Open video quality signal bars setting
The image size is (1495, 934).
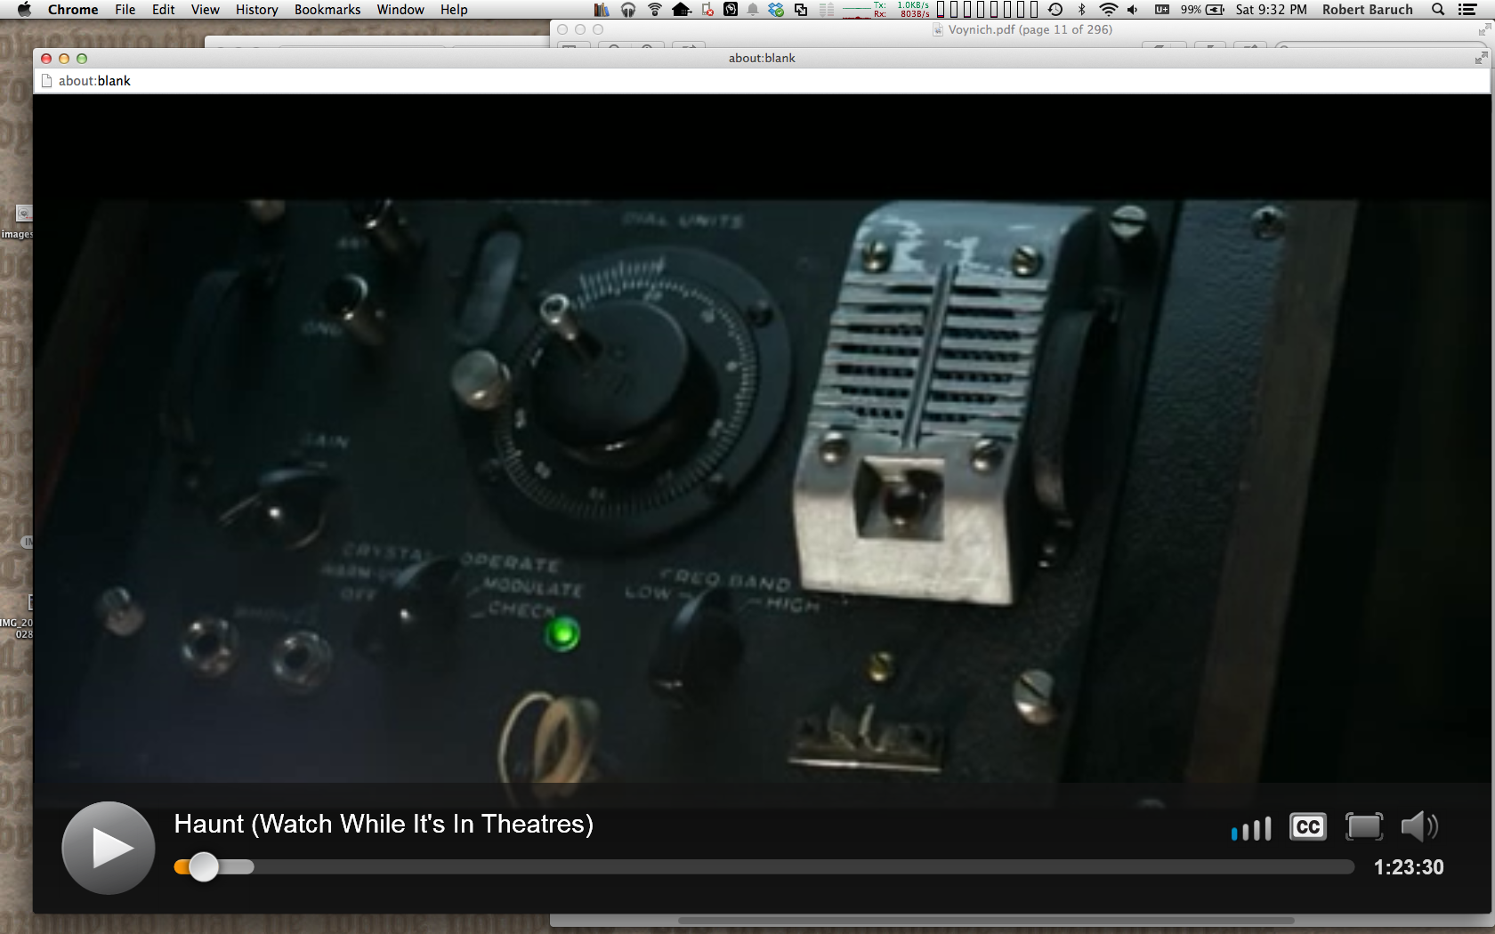click(1251, 829)
